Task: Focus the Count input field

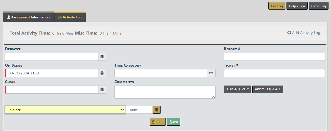Action: pos(139,110)
